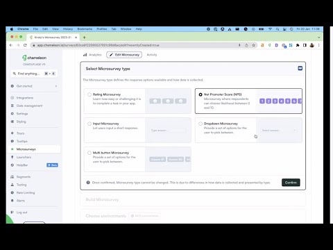333x250 pixels.
Task: Click the Chameleon logo
Action: click(x=34, y=58)
